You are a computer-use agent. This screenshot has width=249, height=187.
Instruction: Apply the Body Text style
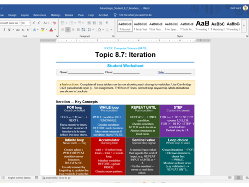[140, 26]
